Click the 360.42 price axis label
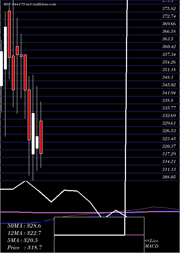180x253 pixels. [169, 47]
